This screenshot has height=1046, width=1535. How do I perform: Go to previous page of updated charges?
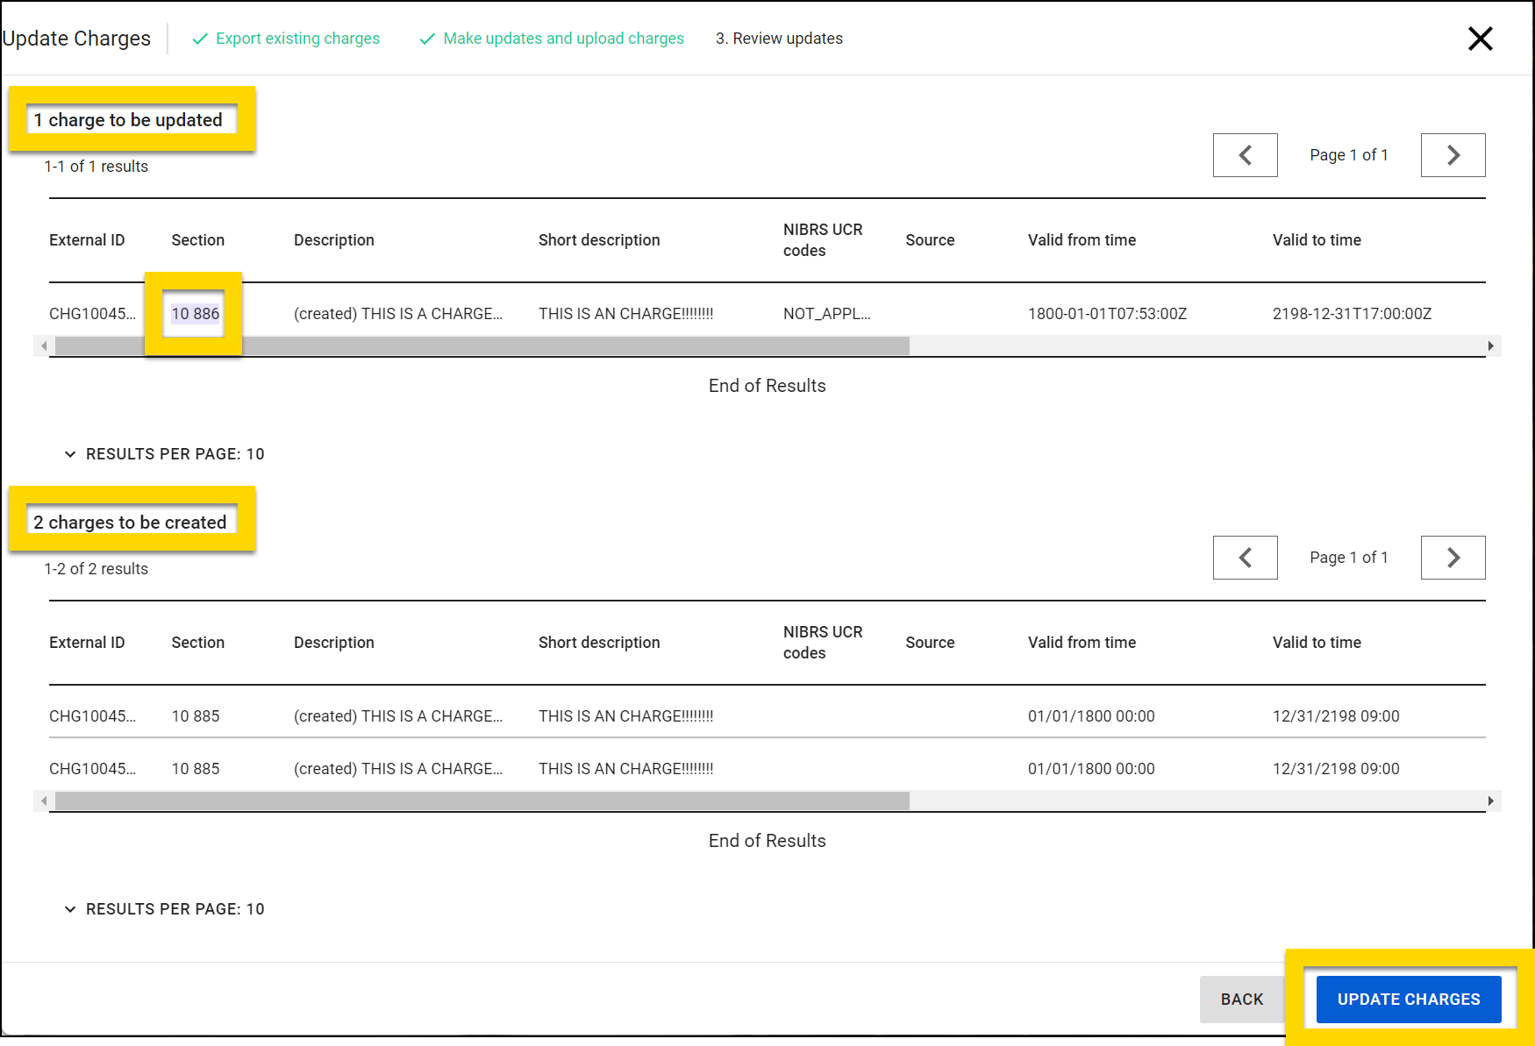pyautogui.click(x=1245, y=155)
